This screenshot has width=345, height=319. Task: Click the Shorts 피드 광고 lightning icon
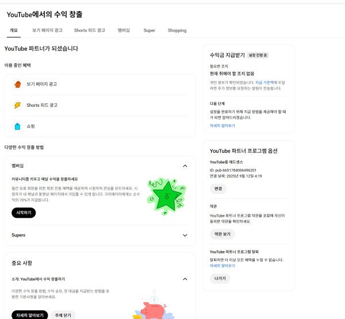point(17,105)
